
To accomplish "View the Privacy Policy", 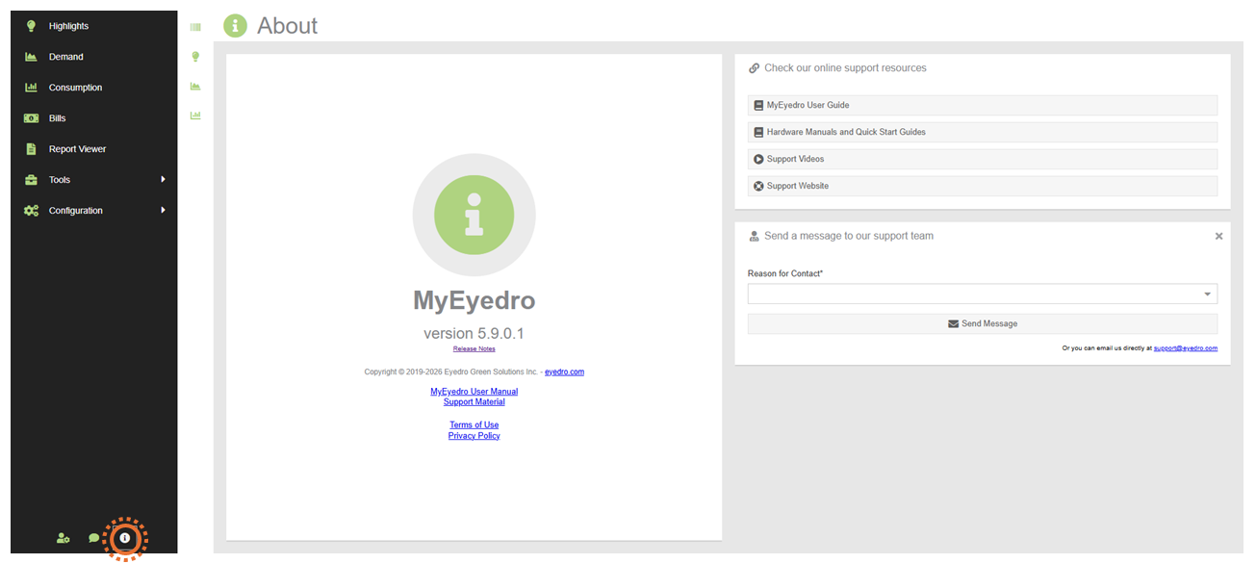I will (474, 436).
